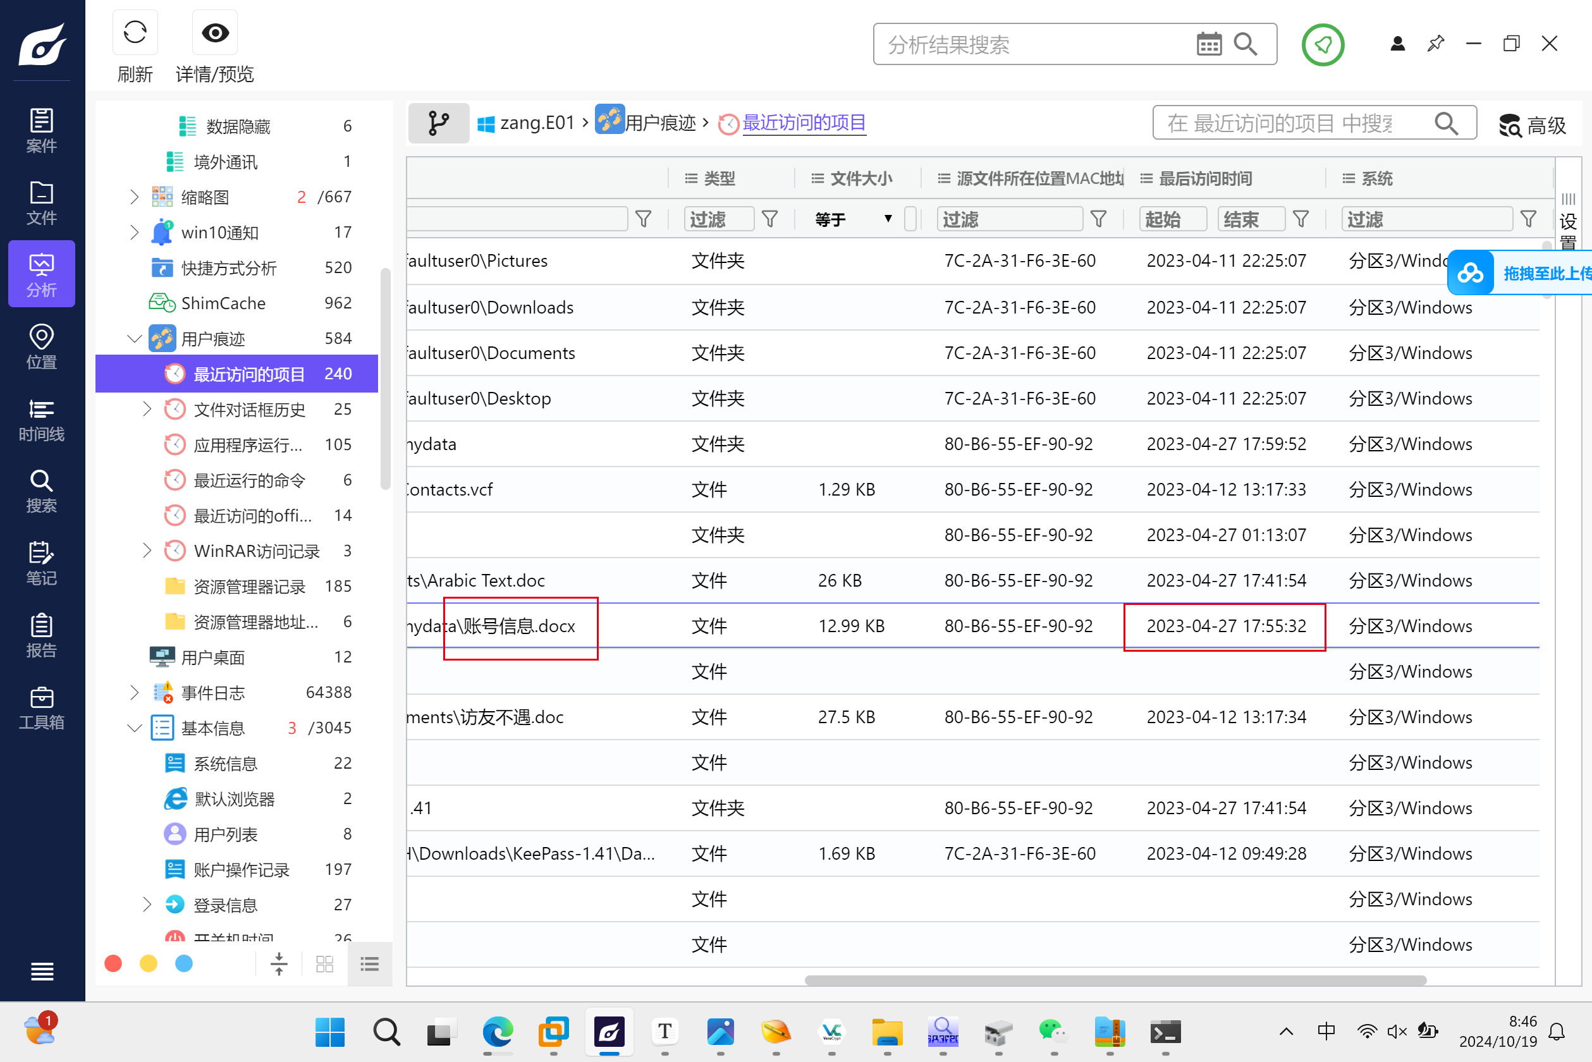This screenshot has height=1062, width=1592.
Task: Sort by the 类型 column header
Action: tap(719, 178)
